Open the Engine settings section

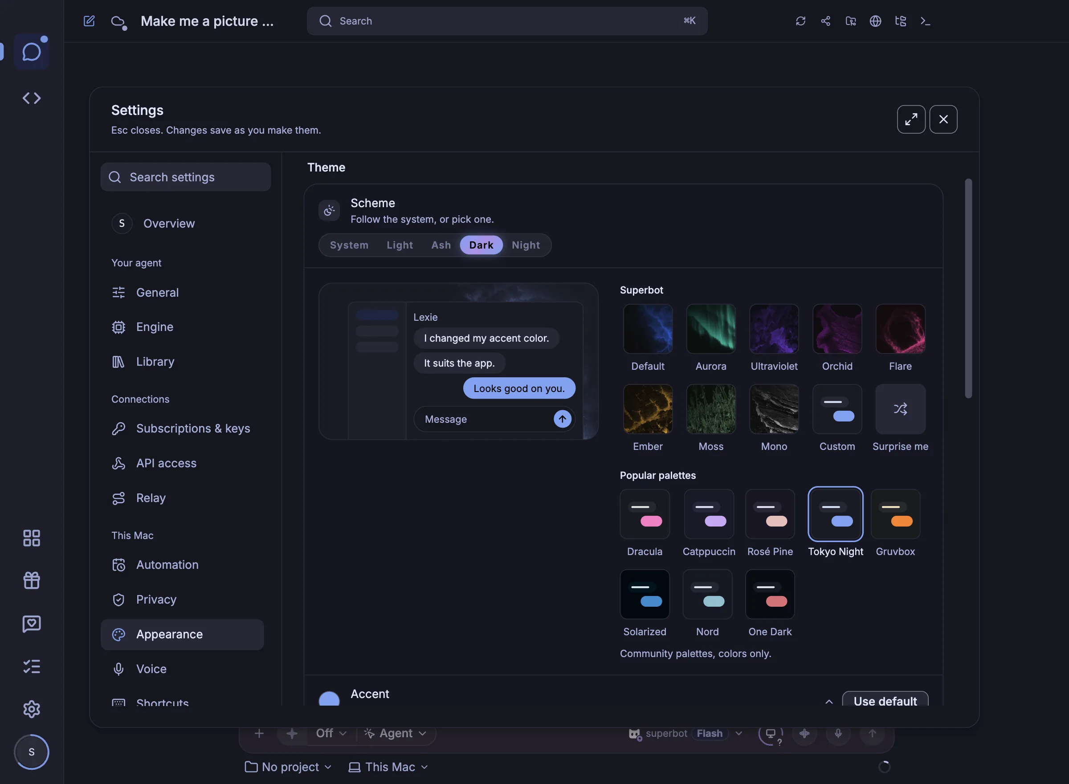182,327
